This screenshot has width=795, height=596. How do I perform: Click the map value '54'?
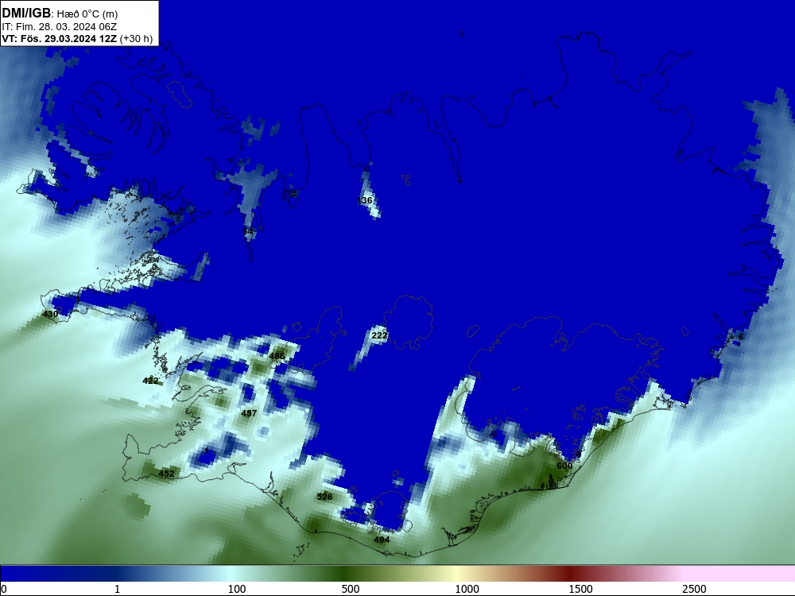point(247,231)
